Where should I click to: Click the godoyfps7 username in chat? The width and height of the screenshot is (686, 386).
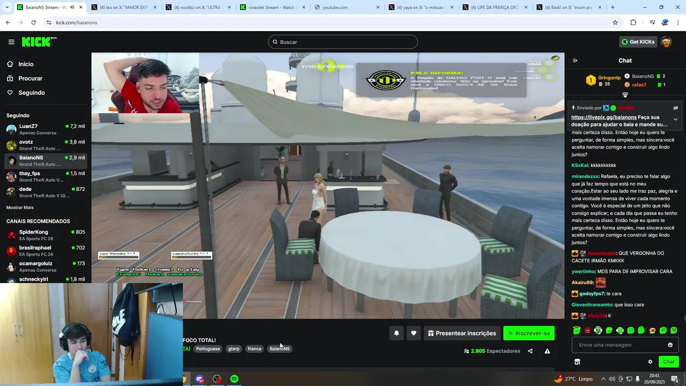tap(592, 294)
